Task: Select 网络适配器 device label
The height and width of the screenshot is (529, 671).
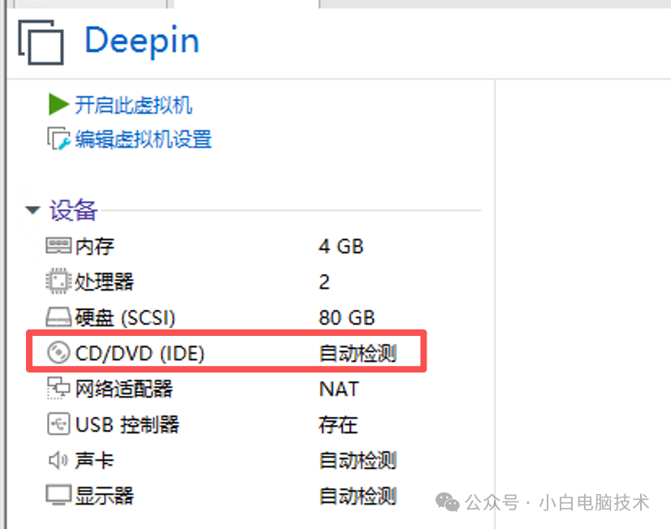Action: [x=124, y=389]
